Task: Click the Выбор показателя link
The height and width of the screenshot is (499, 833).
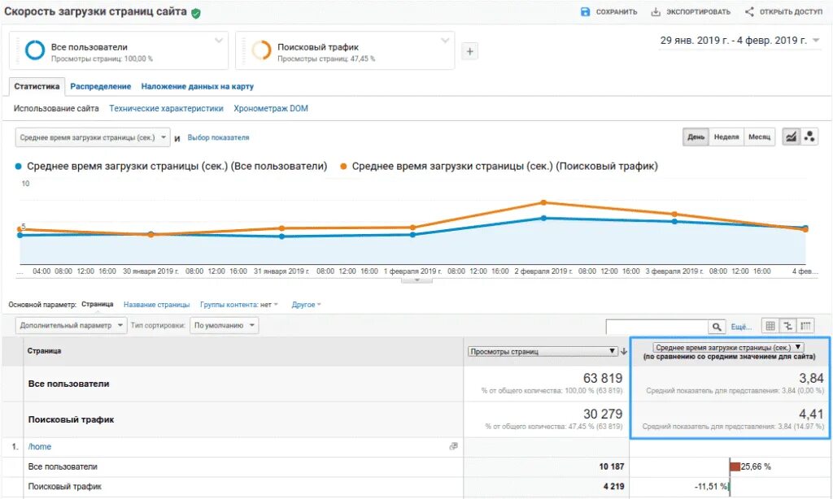Action: click(x=218, y=137)
